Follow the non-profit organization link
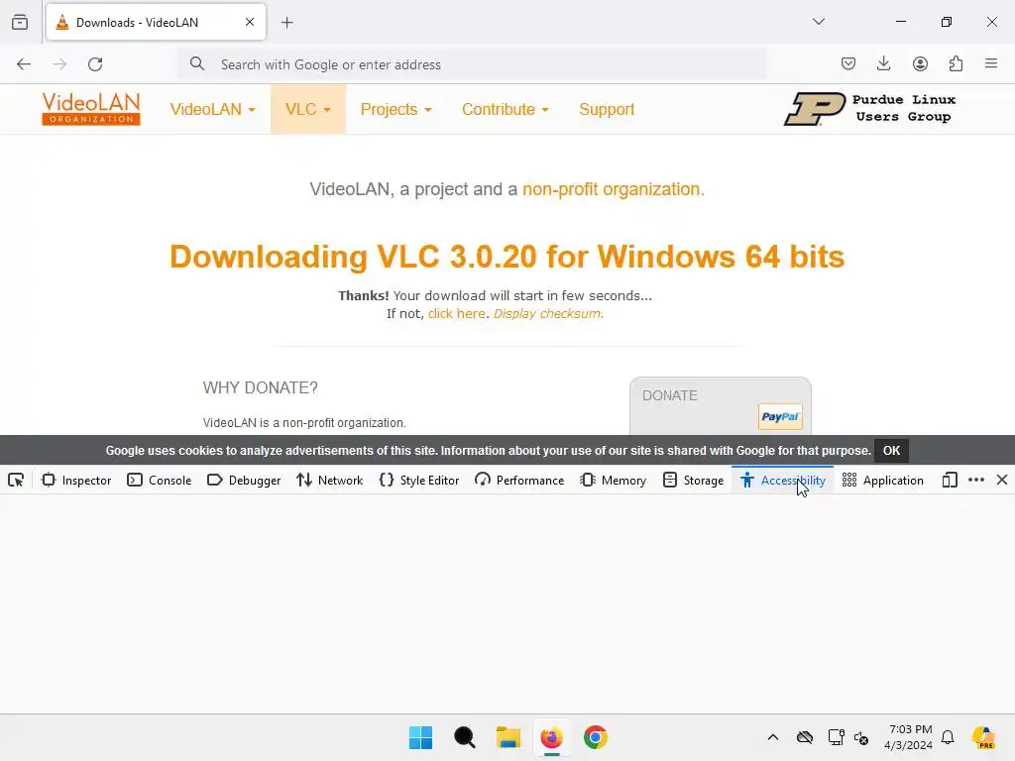Viewport: 1015px width, 761px height. (x=611, y=189)
